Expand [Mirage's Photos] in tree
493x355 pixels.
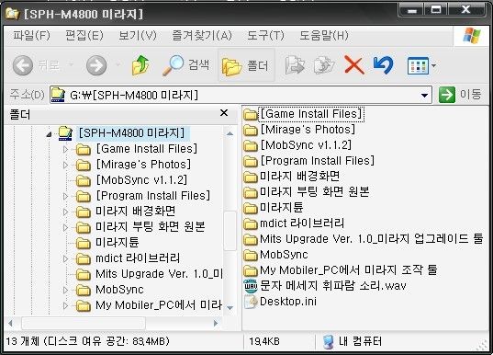coord(65,165)
